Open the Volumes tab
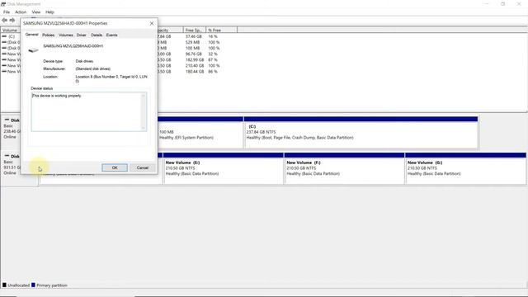The width and height of the screenshot is (528, 297). tap(66, 35)
